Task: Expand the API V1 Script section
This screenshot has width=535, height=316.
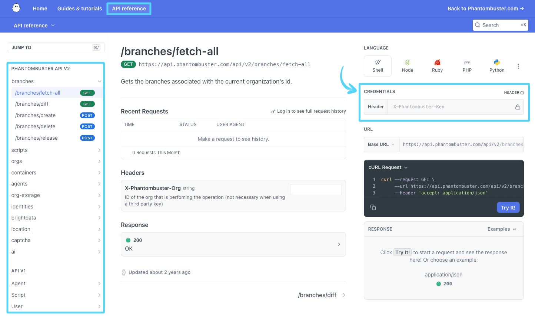Action: 99,295
